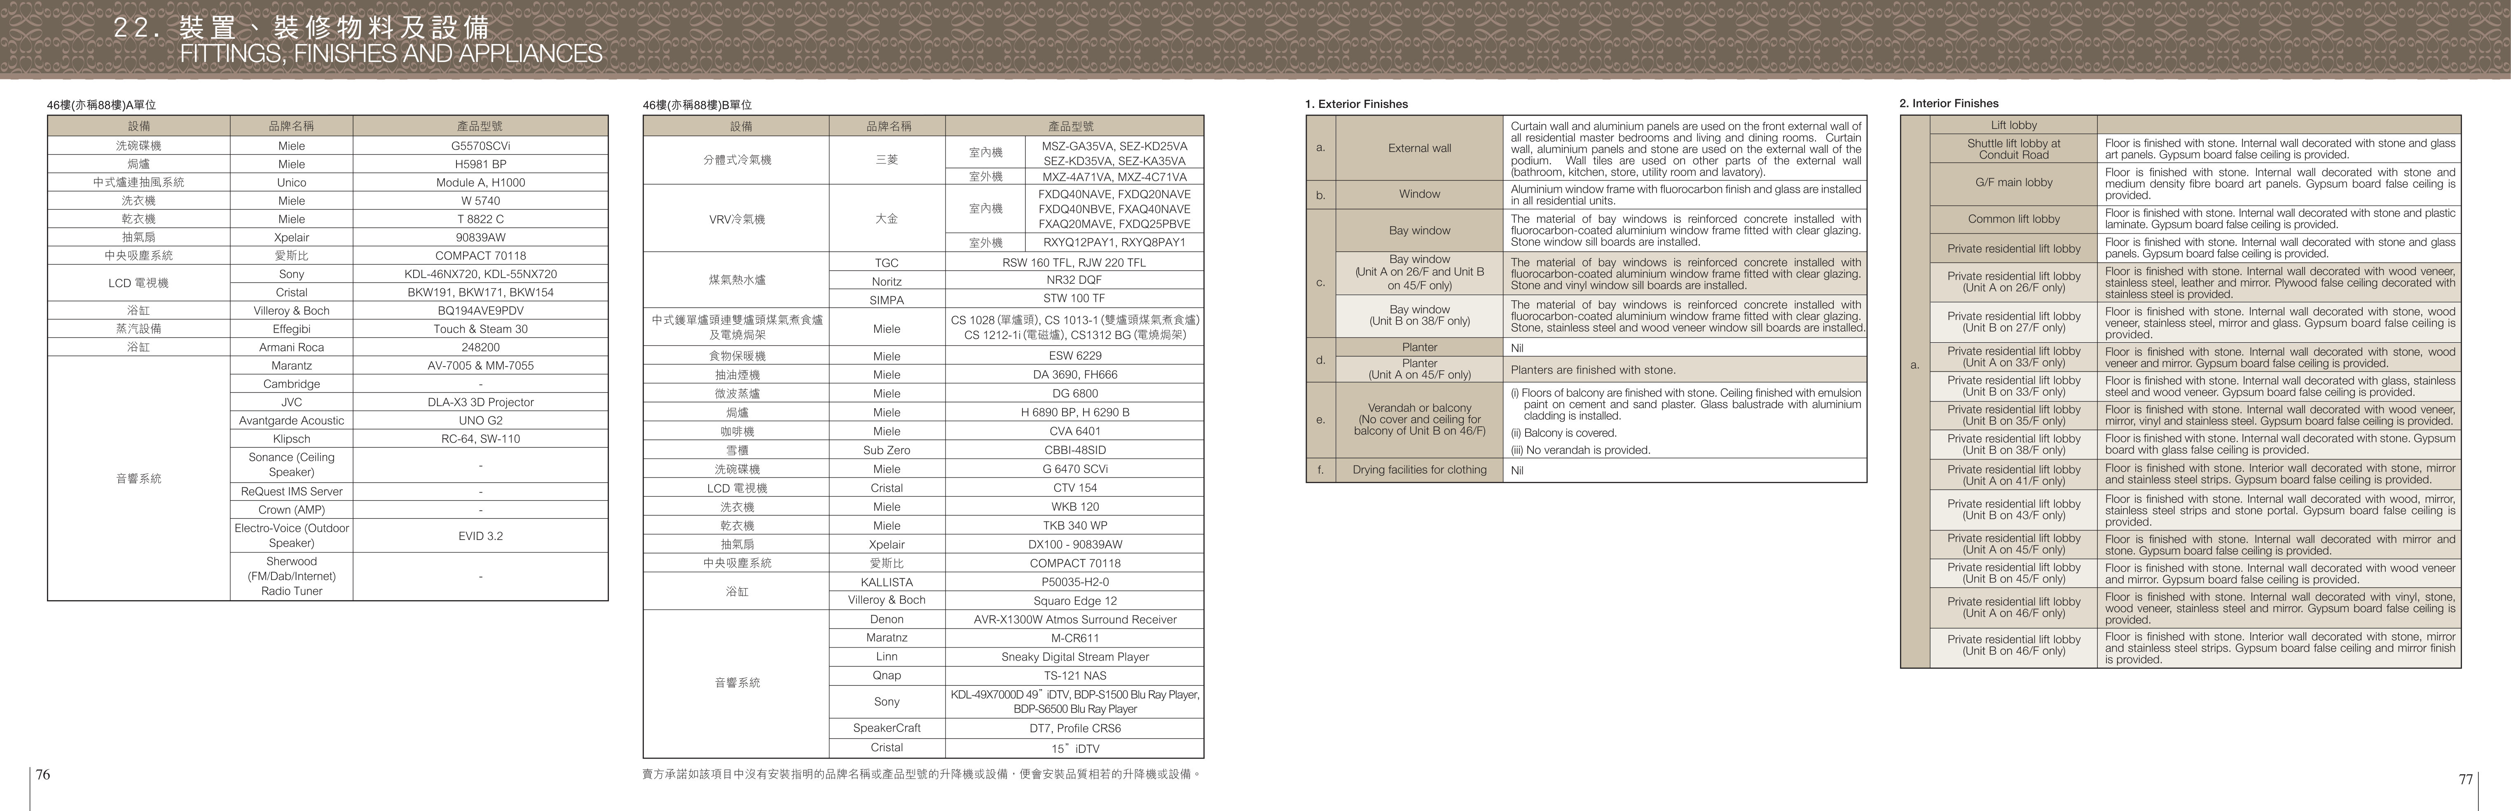Select the 'JVC' brand entry
2511x811 pixels.
click(291, 402)
